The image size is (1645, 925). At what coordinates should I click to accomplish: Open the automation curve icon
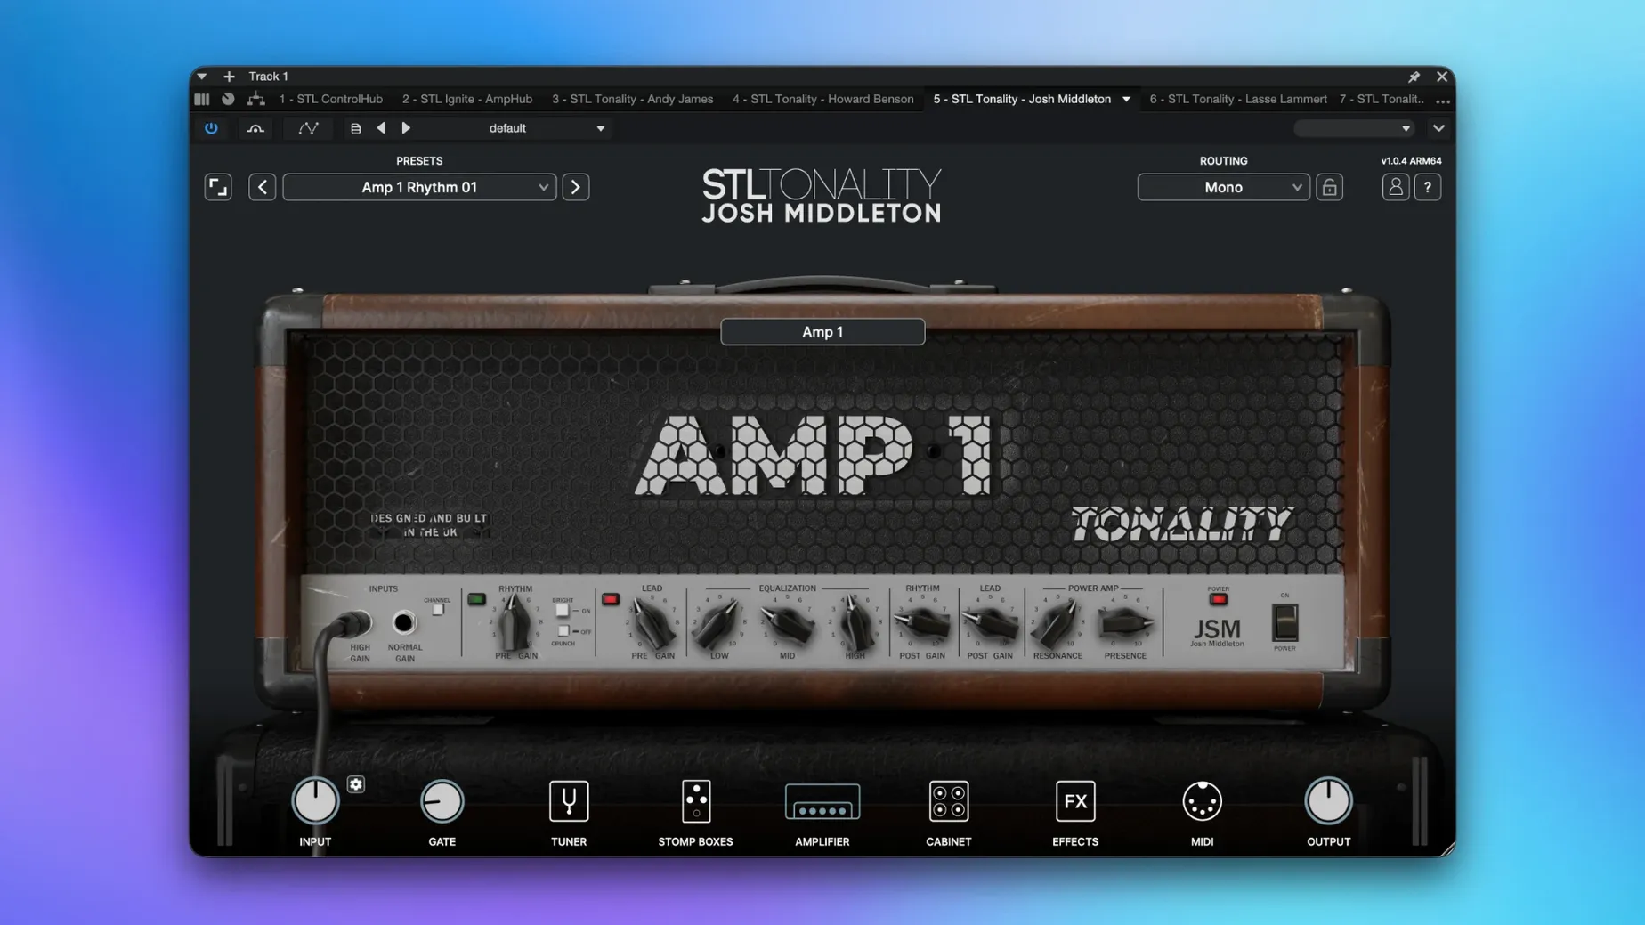(x=308, y=128)
